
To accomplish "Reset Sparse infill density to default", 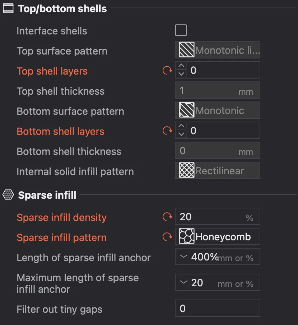I will [x=167, y=217].
